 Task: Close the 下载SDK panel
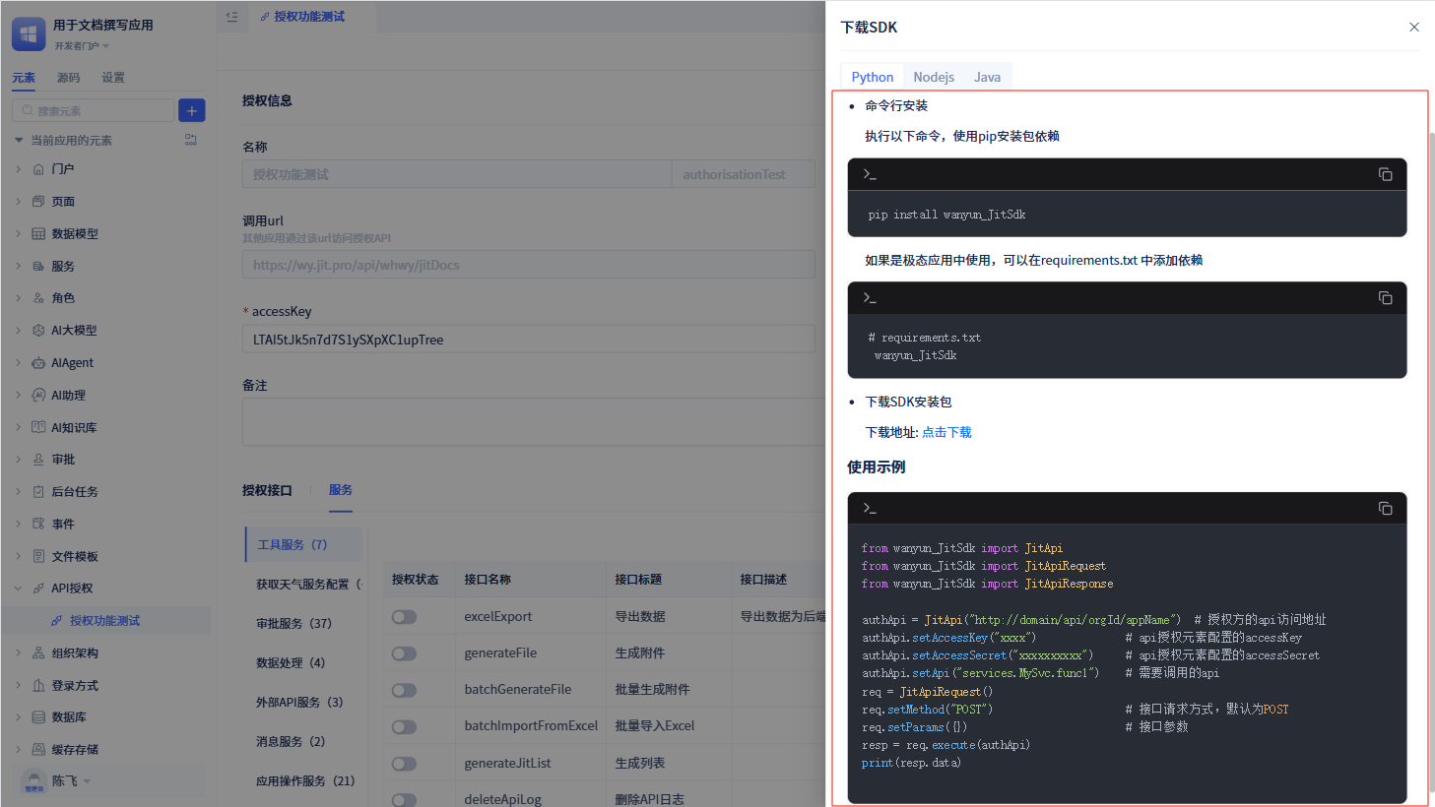click(x=1413, y=27)
